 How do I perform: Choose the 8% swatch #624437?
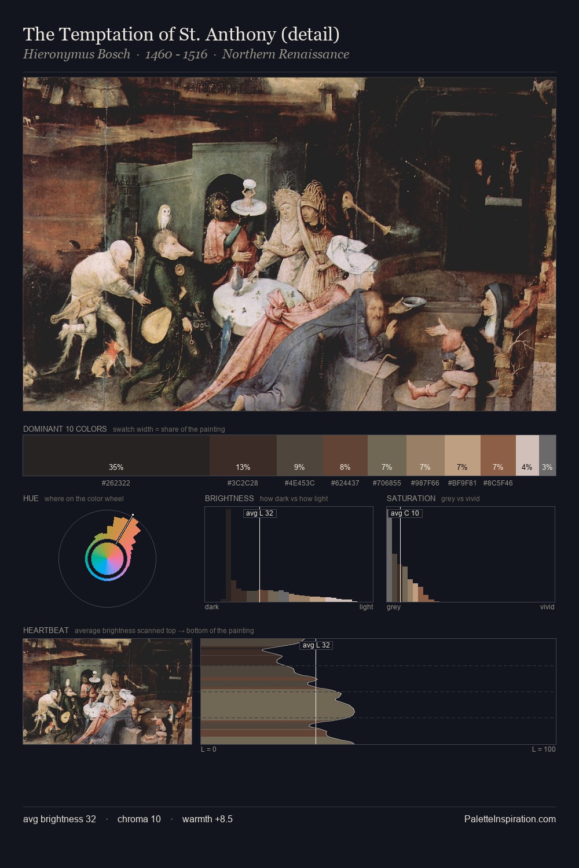345,455
